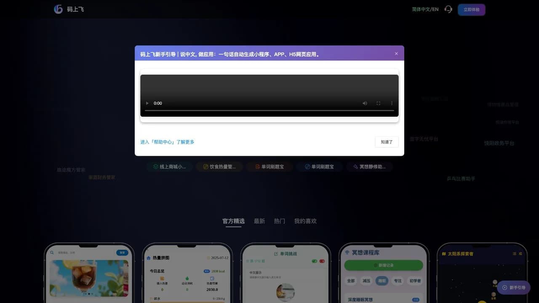Open customer service via headset icon
This screenshot has width=539, height=303.
click(x=448, y=9)
